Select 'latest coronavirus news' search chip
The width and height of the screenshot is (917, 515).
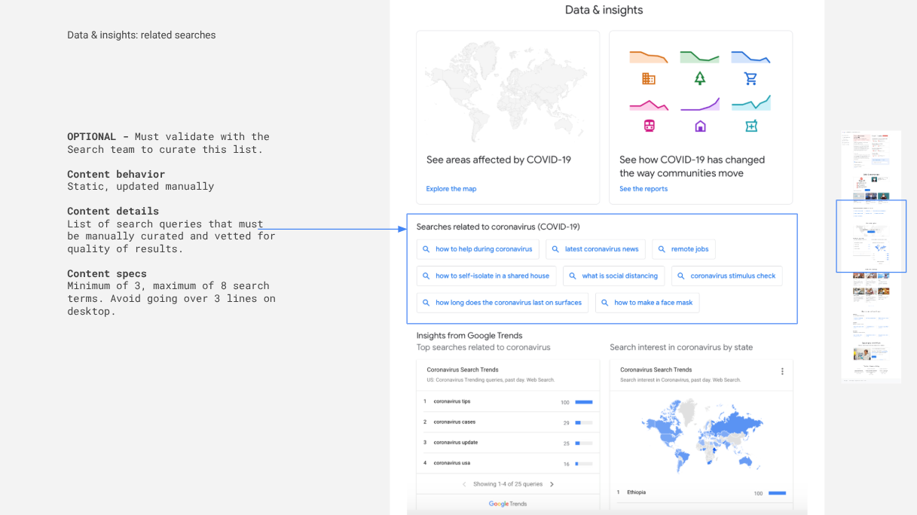[595, 249]
